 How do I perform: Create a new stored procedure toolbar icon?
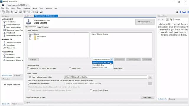point(28,12)
